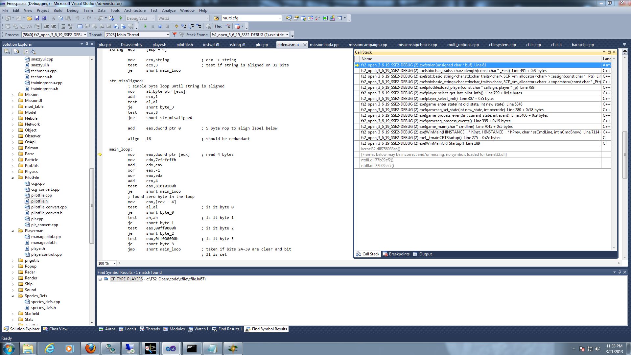Toggle auto-hide pin on Solution Explorer
The width and height of the screenshot is (631, 355).
(87, 44)
